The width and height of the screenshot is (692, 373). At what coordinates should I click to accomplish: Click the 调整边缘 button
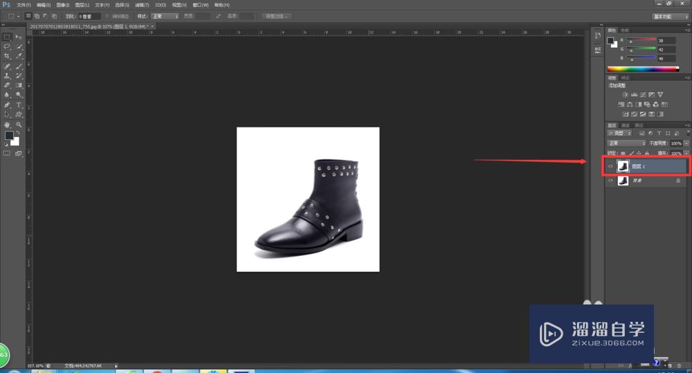(277, 15)
